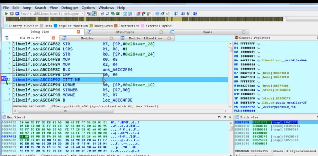Switch to the Module: libwolf.so tab

[x=145, y=38]
